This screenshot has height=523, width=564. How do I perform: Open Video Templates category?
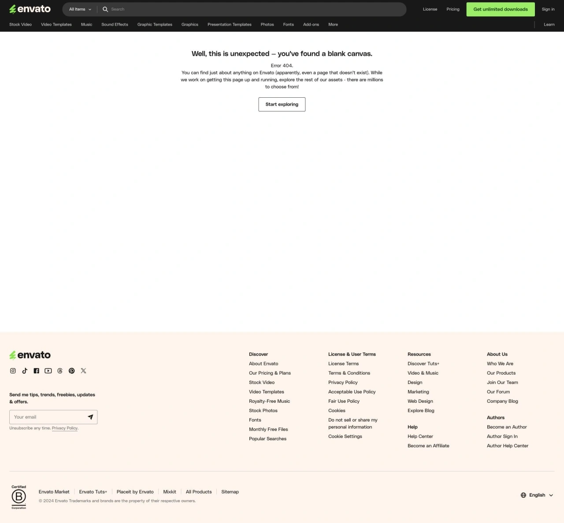pos(56,25)
